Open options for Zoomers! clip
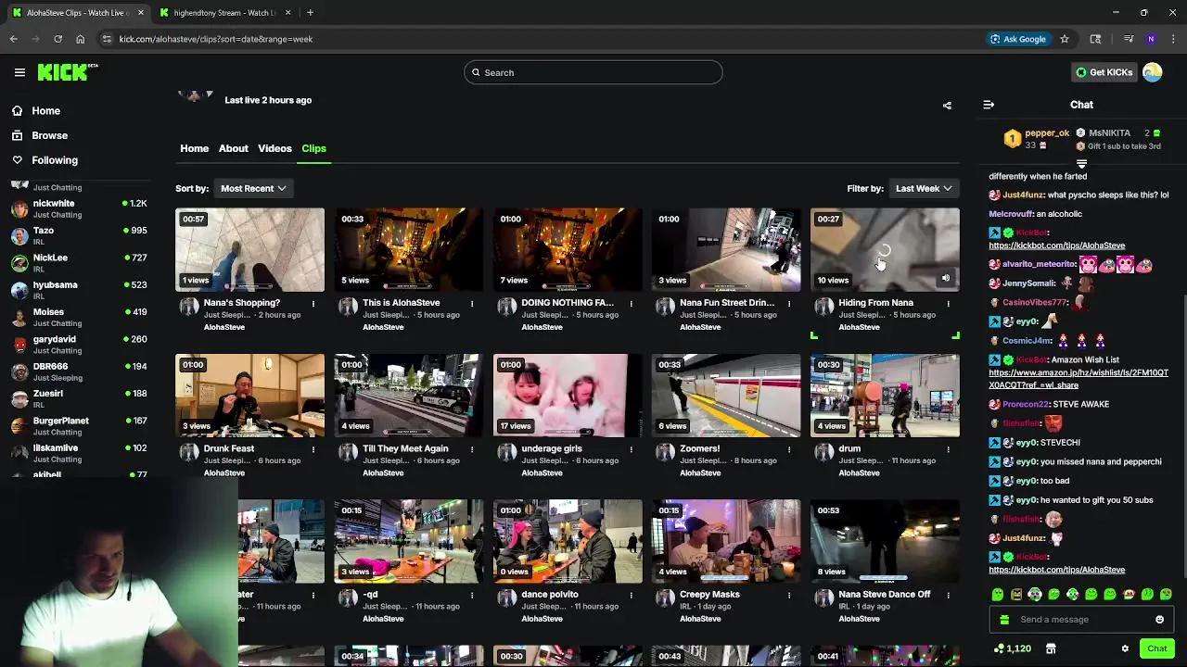Image resolution: width=1187 pixels, height=667 pixels. coord(789,448)
